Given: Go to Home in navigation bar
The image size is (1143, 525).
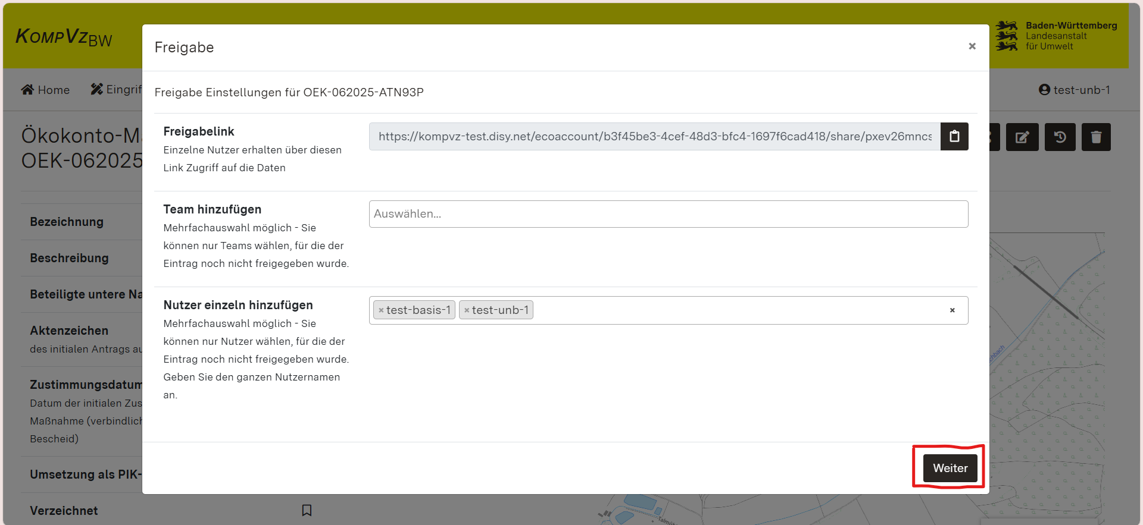Looking at the screenshot, I should (x=46, y=90).
